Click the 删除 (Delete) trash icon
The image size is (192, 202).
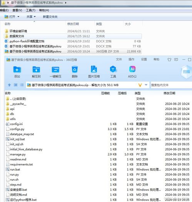click(75, 70)
